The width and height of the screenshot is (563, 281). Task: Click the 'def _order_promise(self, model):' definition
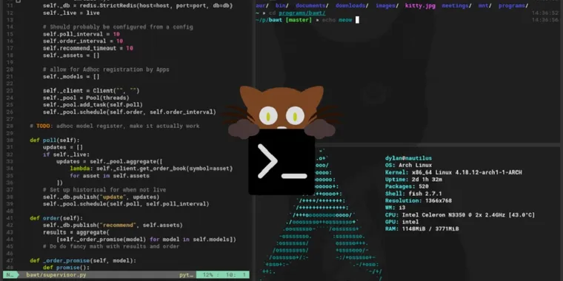click(82, 260)
